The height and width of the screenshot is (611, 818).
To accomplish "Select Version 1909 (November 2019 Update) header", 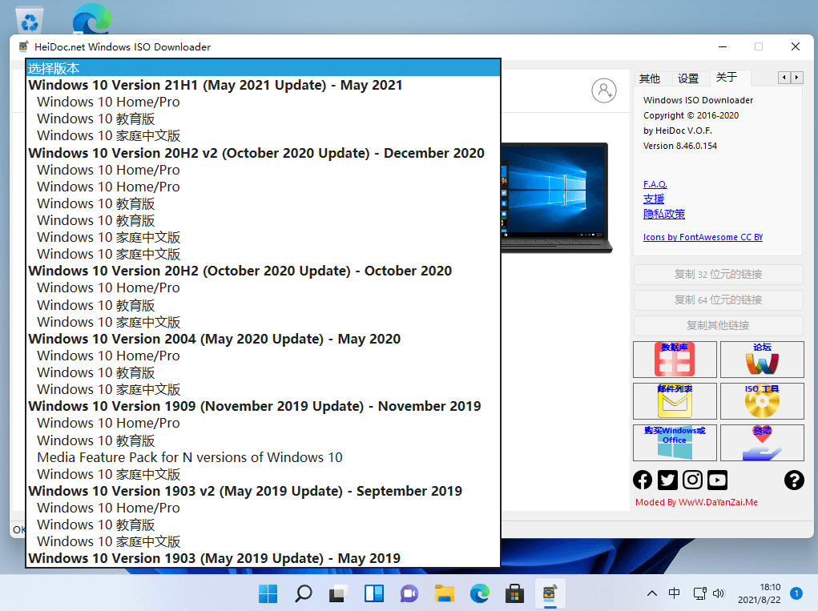I will (264, 406).
